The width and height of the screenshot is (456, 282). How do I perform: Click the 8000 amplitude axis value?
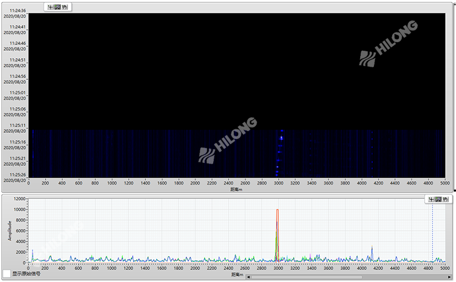(x=21, y=220)
